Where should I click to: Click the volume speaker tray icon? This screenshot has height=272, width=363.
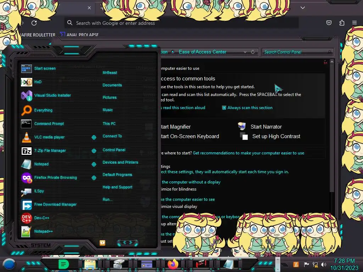[x=324, y=264]
